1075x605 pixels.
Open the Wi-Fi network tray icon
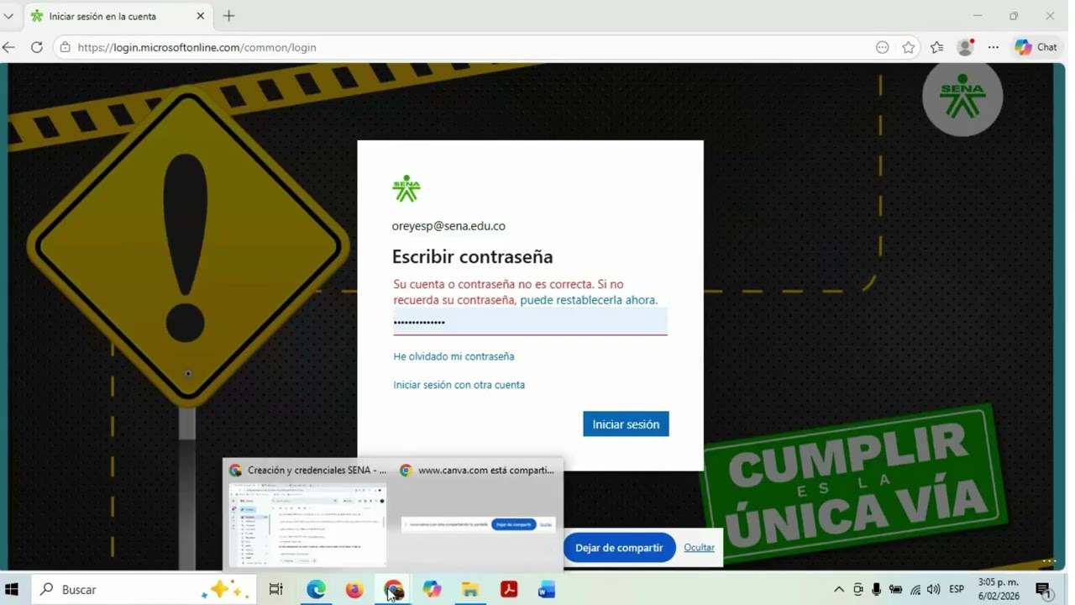pos(915,590)
